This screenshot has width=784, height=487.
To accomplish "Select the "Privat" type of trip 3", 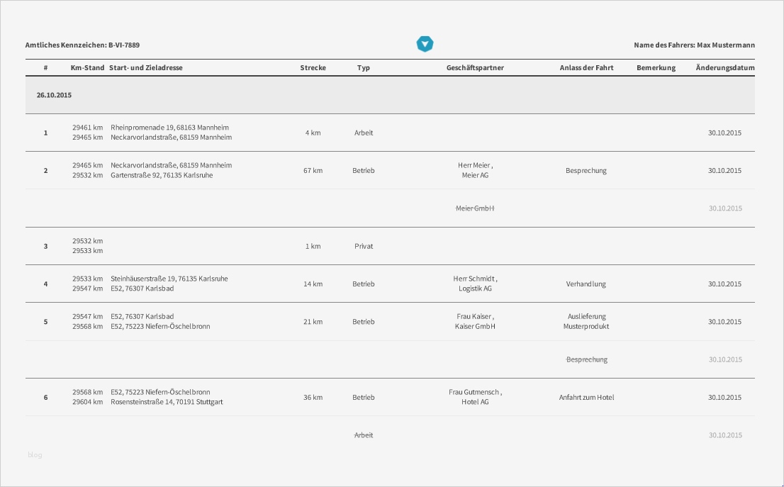I will point(364,246).
